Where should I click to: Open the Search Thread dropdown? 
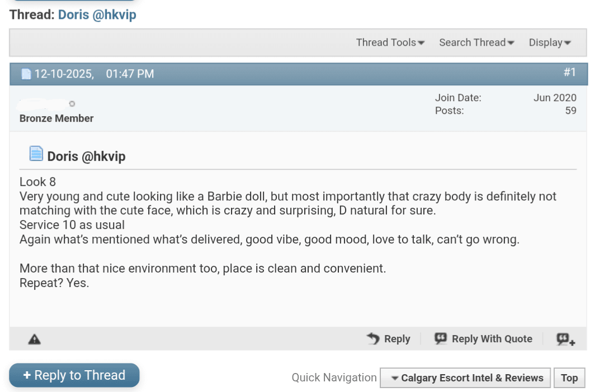click(x=476, y=42)
